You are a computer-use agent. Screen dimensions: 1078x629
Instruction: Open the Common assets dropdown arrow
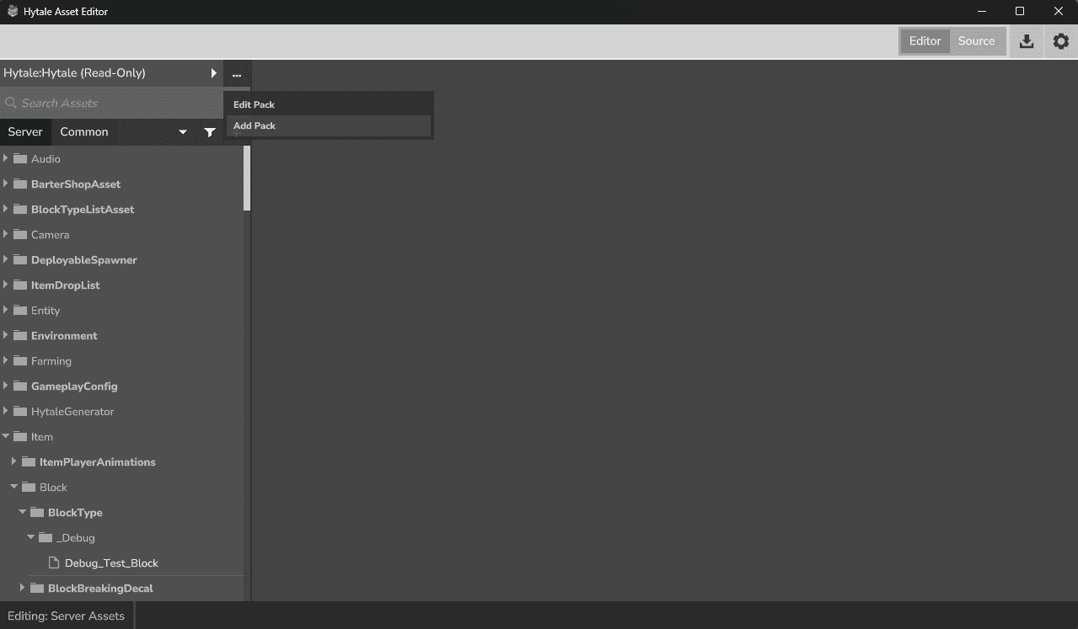183,132
